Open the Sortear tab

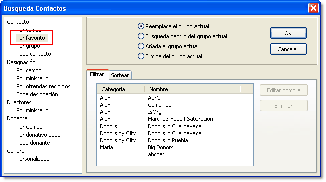120,75
